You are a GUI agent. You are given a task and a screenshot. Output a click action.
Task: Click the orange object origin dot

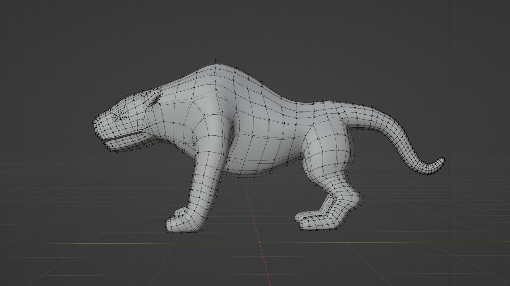point(260,243)
